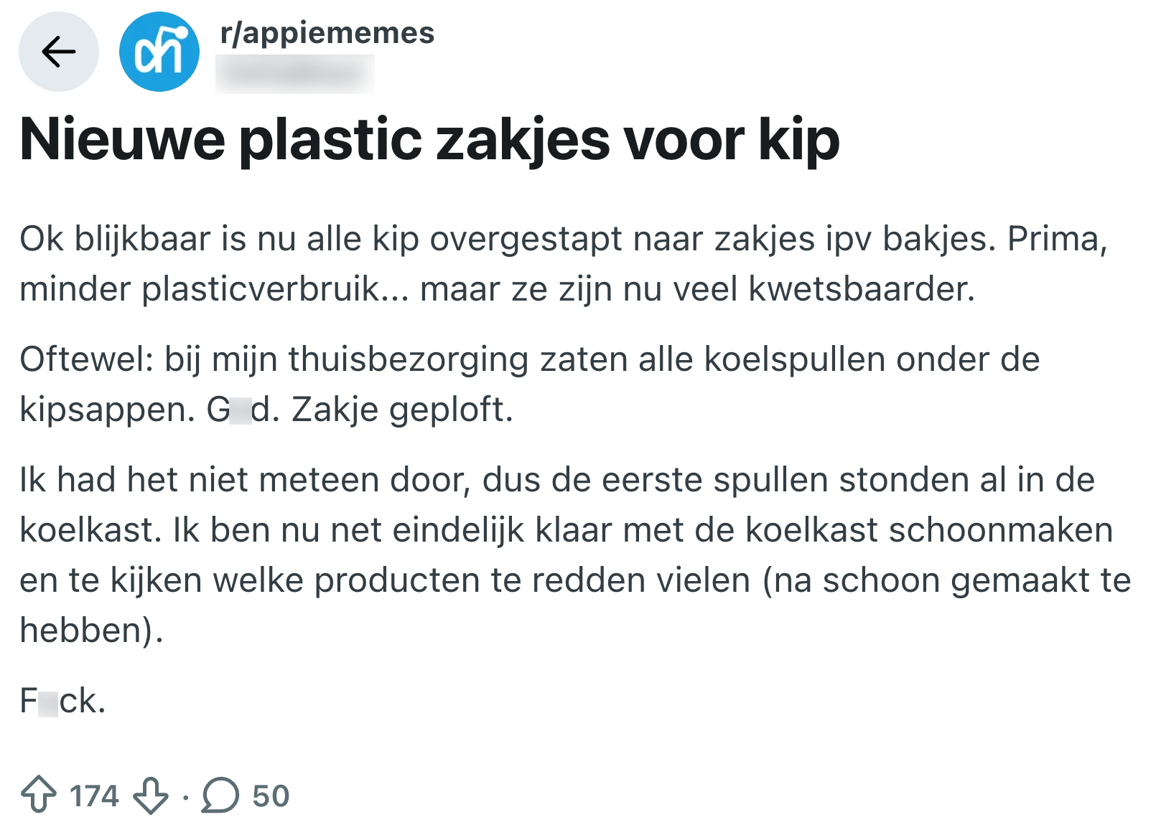This screenshot has width=1156, height=835.
Task: Go to the r/appiememes community
Action: point(327,33)
